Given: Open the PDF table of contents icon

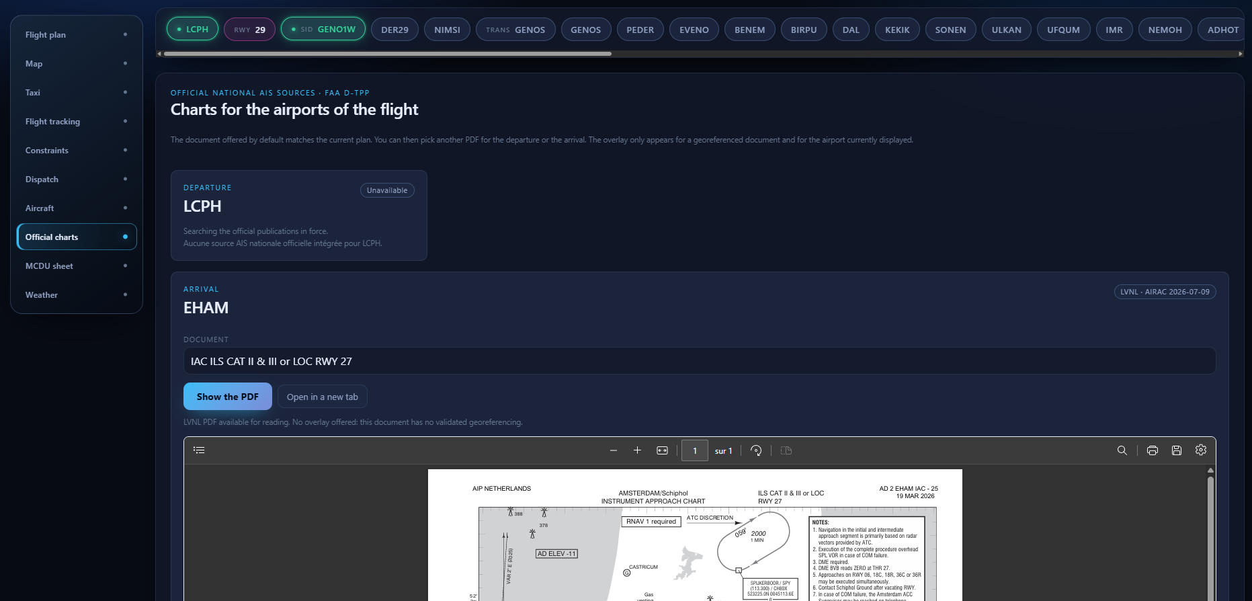Looking at the screenshot, I should point(199,450).
